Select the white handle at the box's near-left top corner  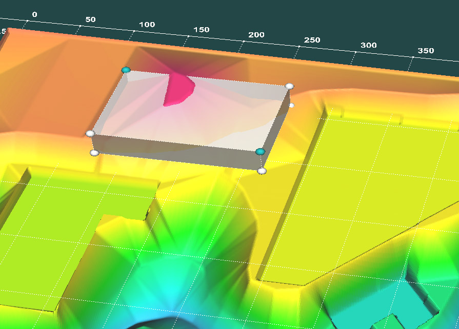90,134
